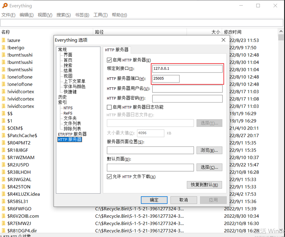Click the $R1WZMAM folder icon
The height and width of the screenshot is (237, 285).
click(4, 158)
